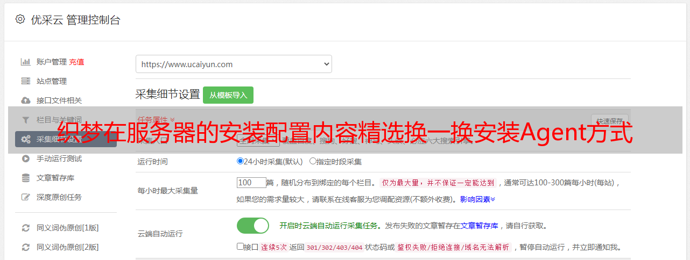This screenshot has width=690, height=260.
Task: Click the refresh icon for 同义词伪原创[1版]
Action: pos(25,228)
